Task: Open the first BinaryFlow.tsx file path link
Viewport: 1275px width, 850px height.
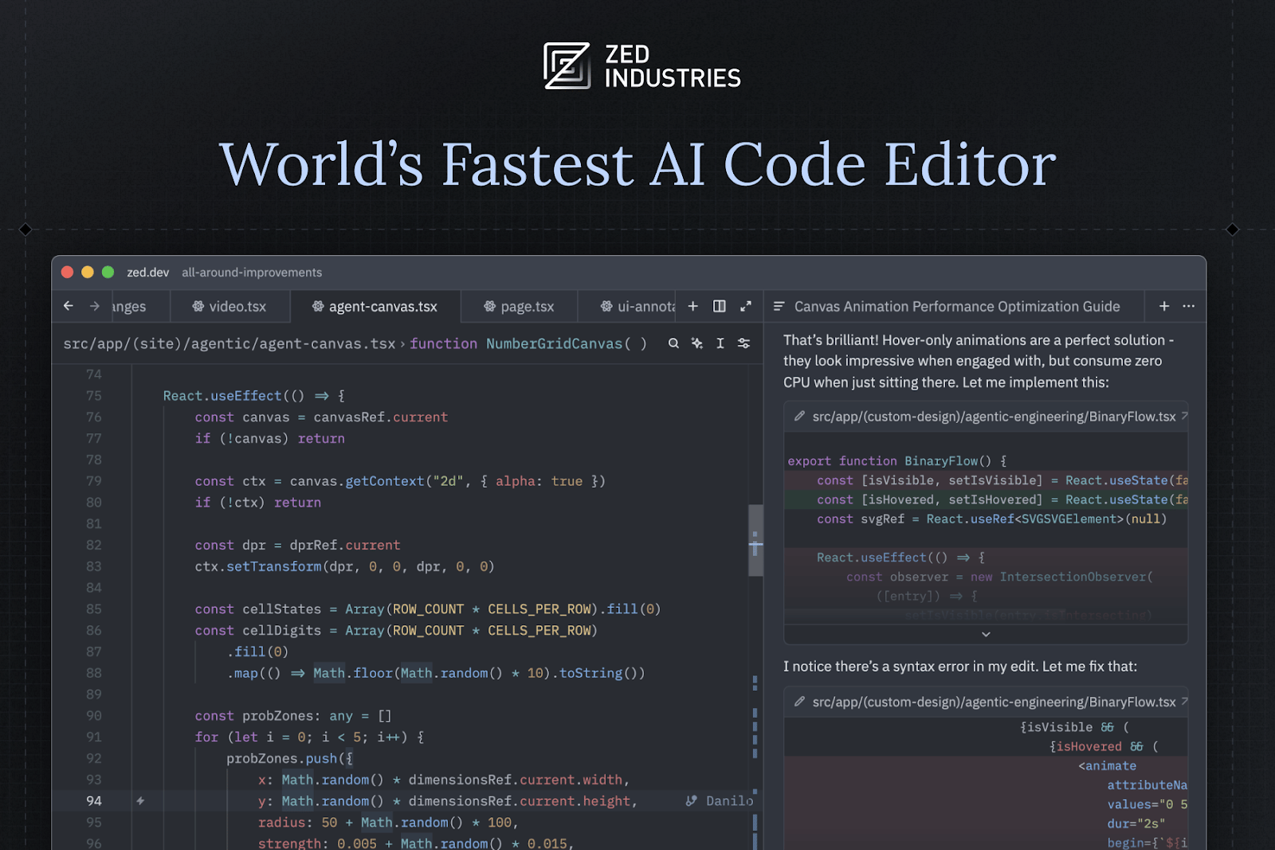Action: pyautogui.click(x=994, y=417)
